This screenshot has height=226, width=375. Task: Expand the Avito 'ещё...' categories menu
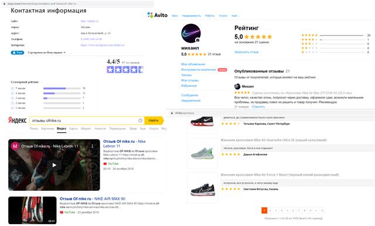pyautogui.click(x=234, y=16)
